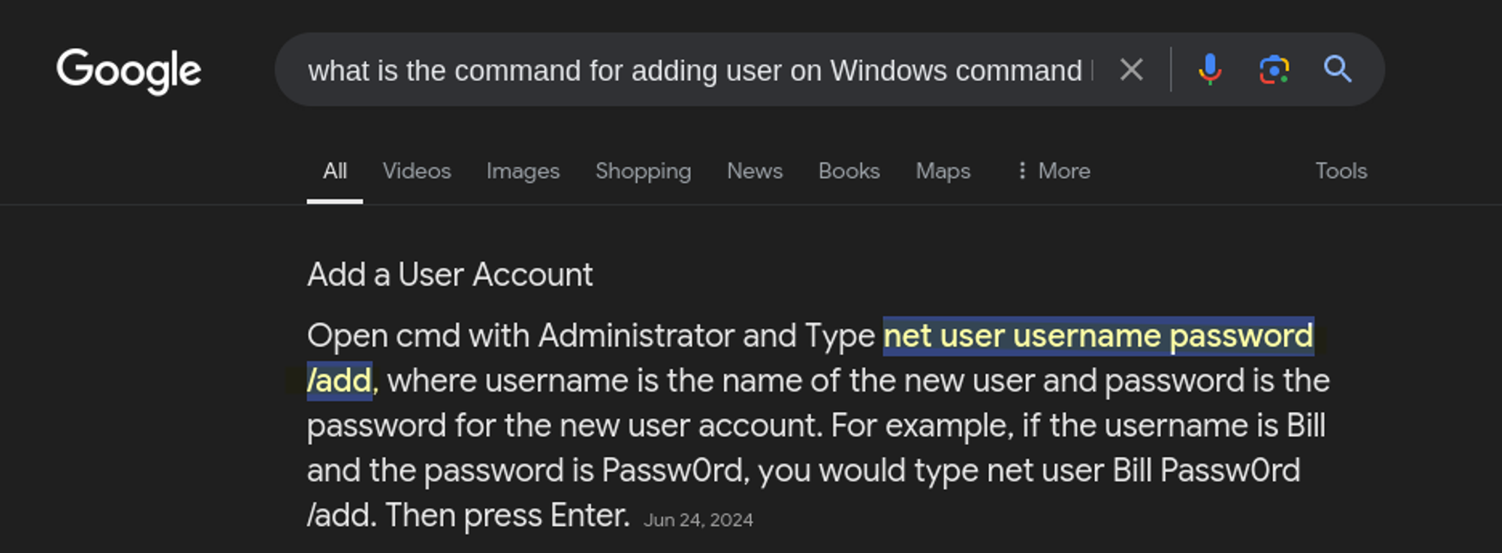
Task: Switch to the Images tab
Action: pos(523,171)
